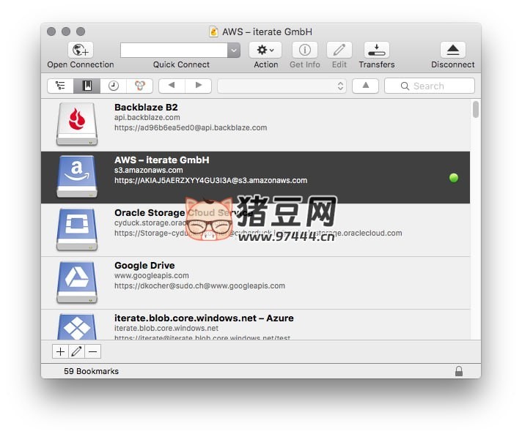The image size is (522, 437).
Task: Click the lock icon in status bar
Action: [x=459, y=371]
